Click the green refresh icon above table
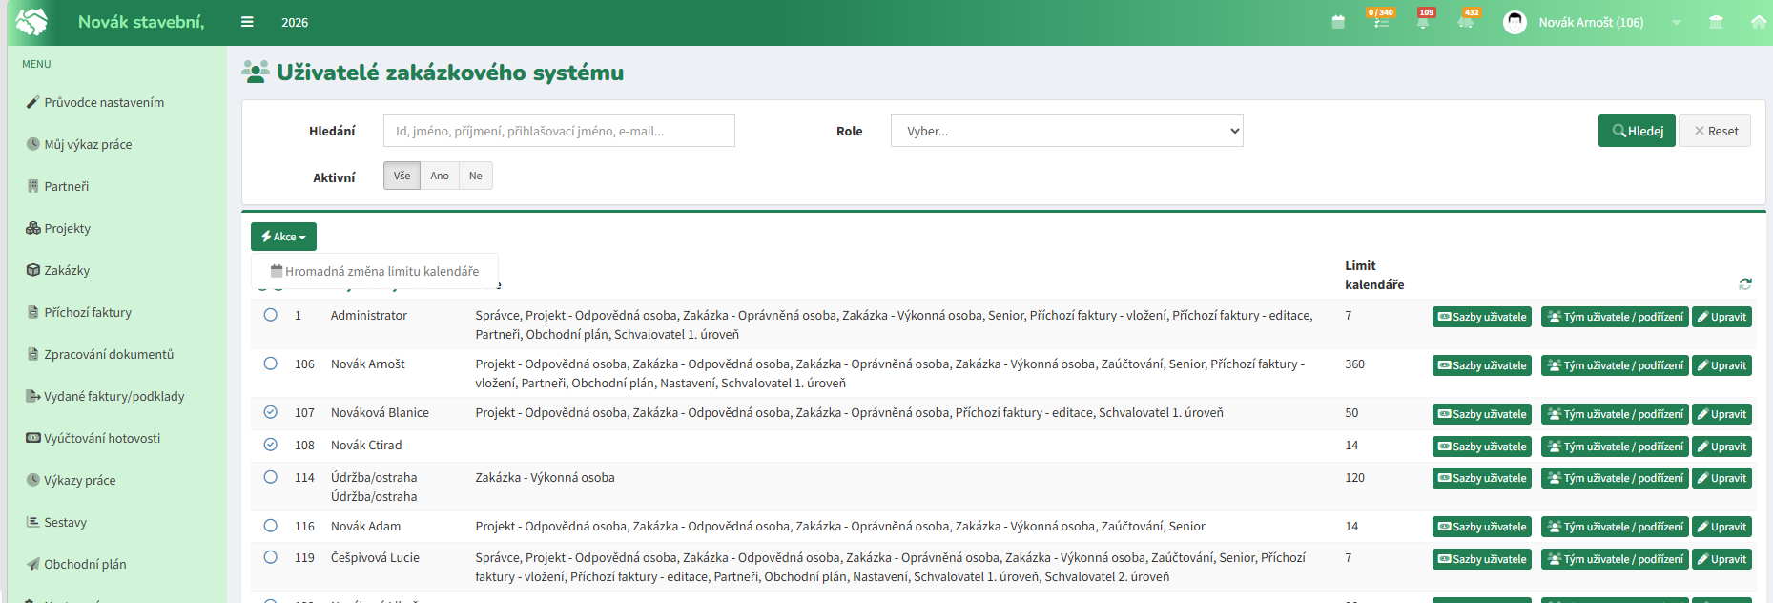Viewport: 1773px width, 603px height. [x=1745, y=284]
